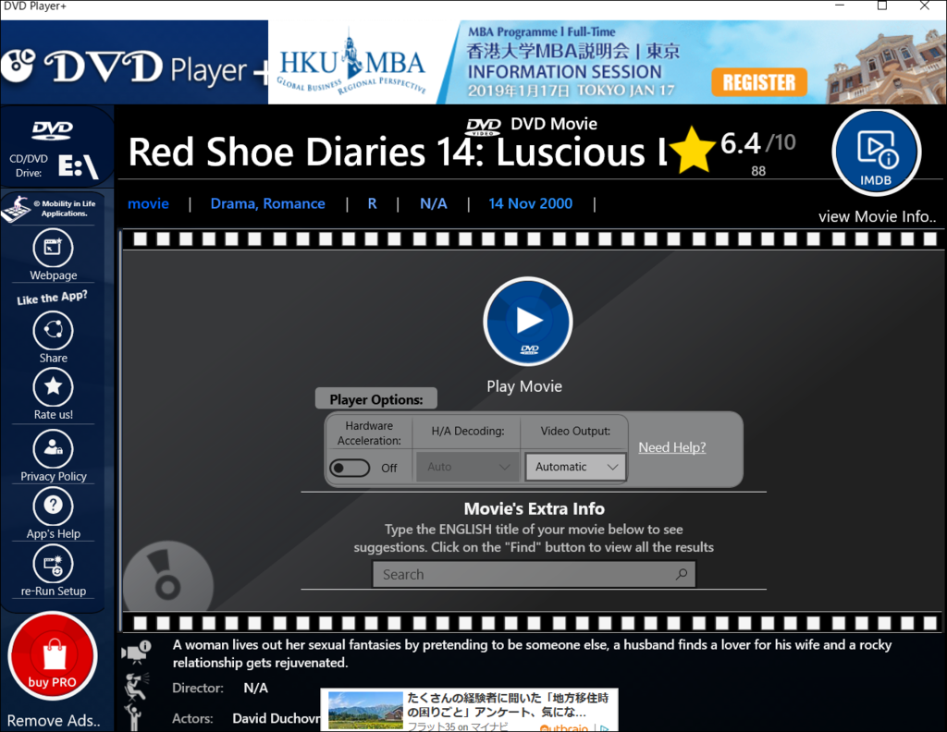This screenshot has height=732, width=947.
Task: Click the 14 Nov 2000 release date
Action: 530,203
